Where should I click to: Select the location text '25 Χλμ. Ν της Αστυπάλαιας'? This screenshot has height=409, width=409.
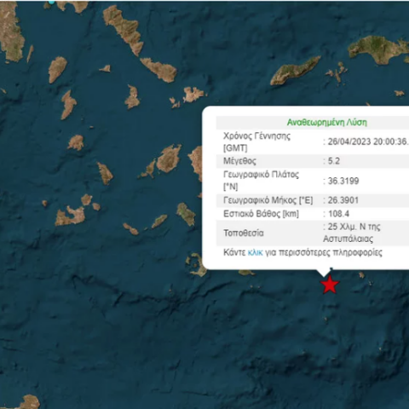pyautogui.click(x=352, y=233)
